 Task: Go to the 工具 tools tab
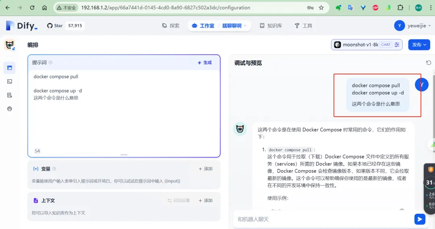tap(303, 26)
